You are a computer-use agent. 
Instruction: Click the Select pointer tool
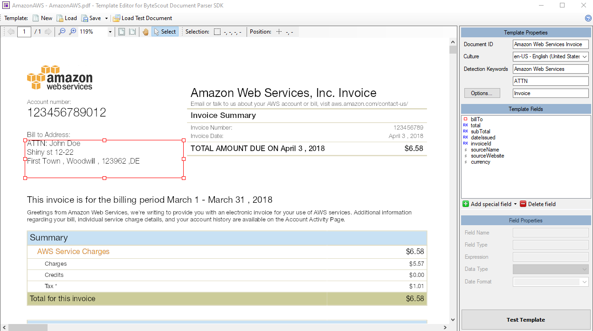165,32
